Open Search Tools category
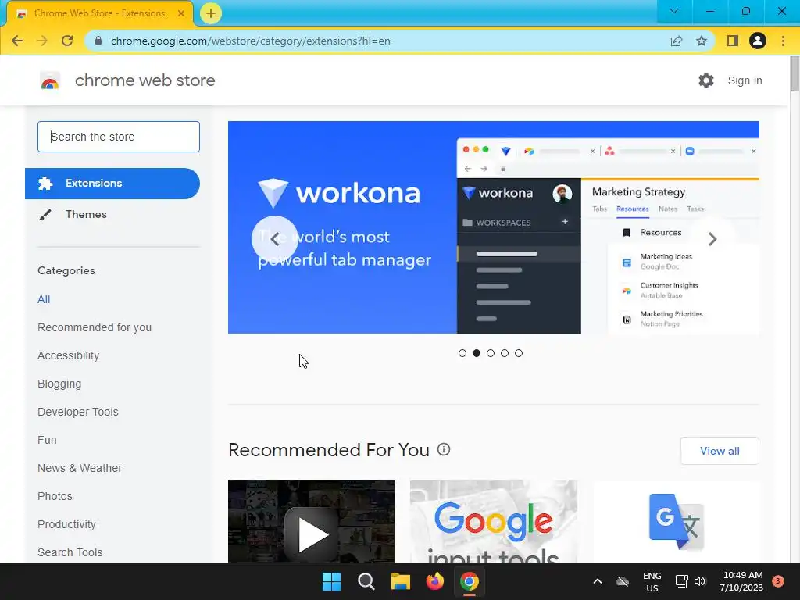Viewport: 800px width, 600px height. 70,552
